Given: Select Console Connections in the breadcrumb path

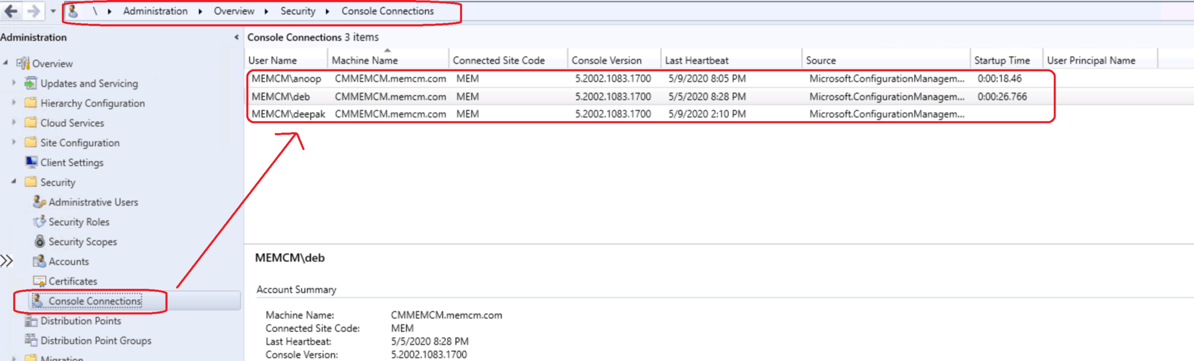Looking at the screenshot, I should coord(387,11).
